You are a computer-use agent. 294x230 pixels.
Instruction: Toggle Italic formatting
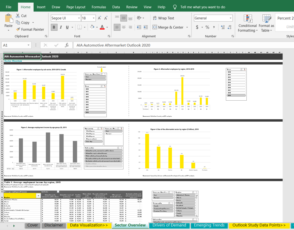coord(61,27)
